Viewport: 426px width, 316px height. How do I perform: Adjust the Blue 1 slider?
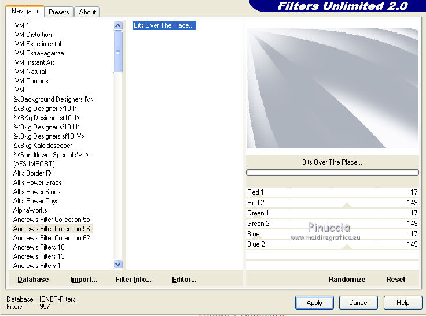pos(332,234)
